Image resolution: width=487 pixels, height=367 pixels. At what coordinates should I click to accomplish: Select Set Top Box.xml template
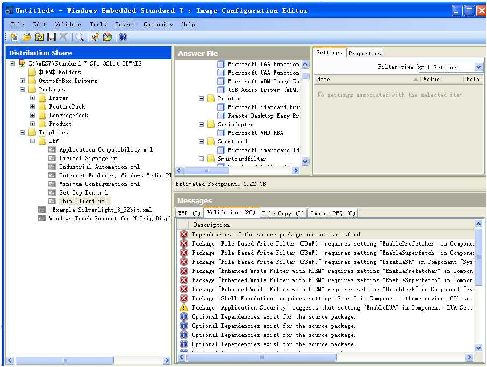tap(83, 192)
